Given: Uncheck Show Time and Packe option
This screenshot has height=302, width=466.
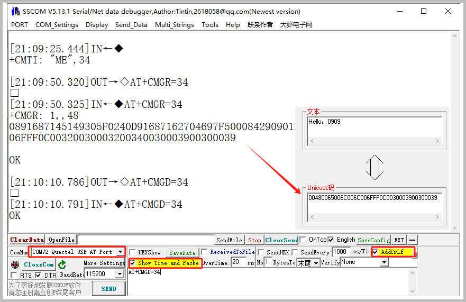Looking at the screenshot, I should tap(133, 263).
